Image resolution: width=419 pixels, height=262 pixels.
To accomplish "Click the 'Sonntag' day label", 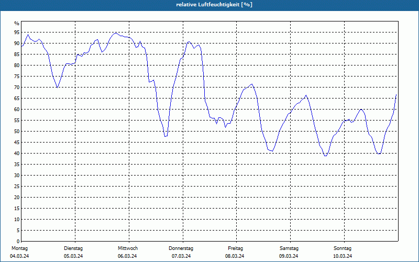I will 343,248.
